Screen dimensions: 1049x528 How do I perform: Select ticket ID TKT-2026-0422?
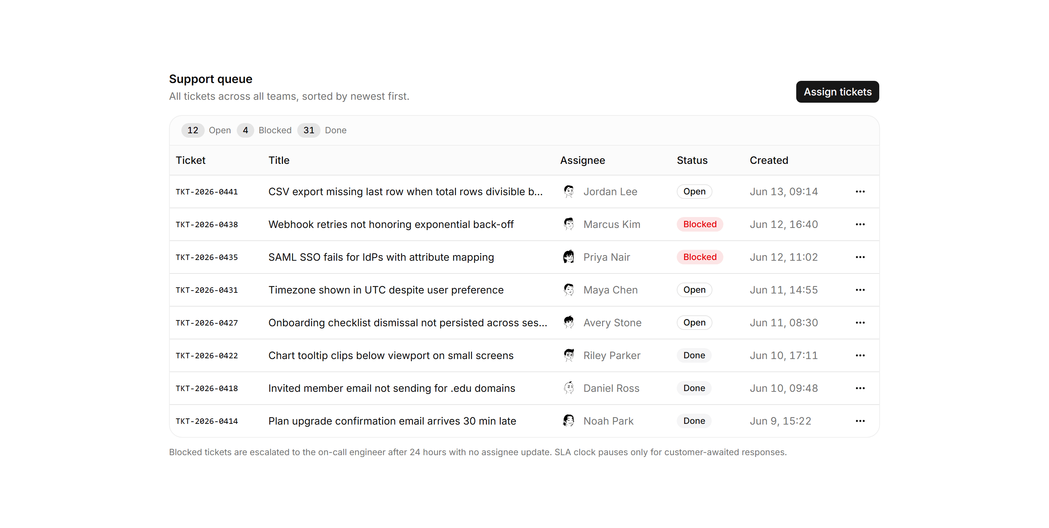coord(207,356)
